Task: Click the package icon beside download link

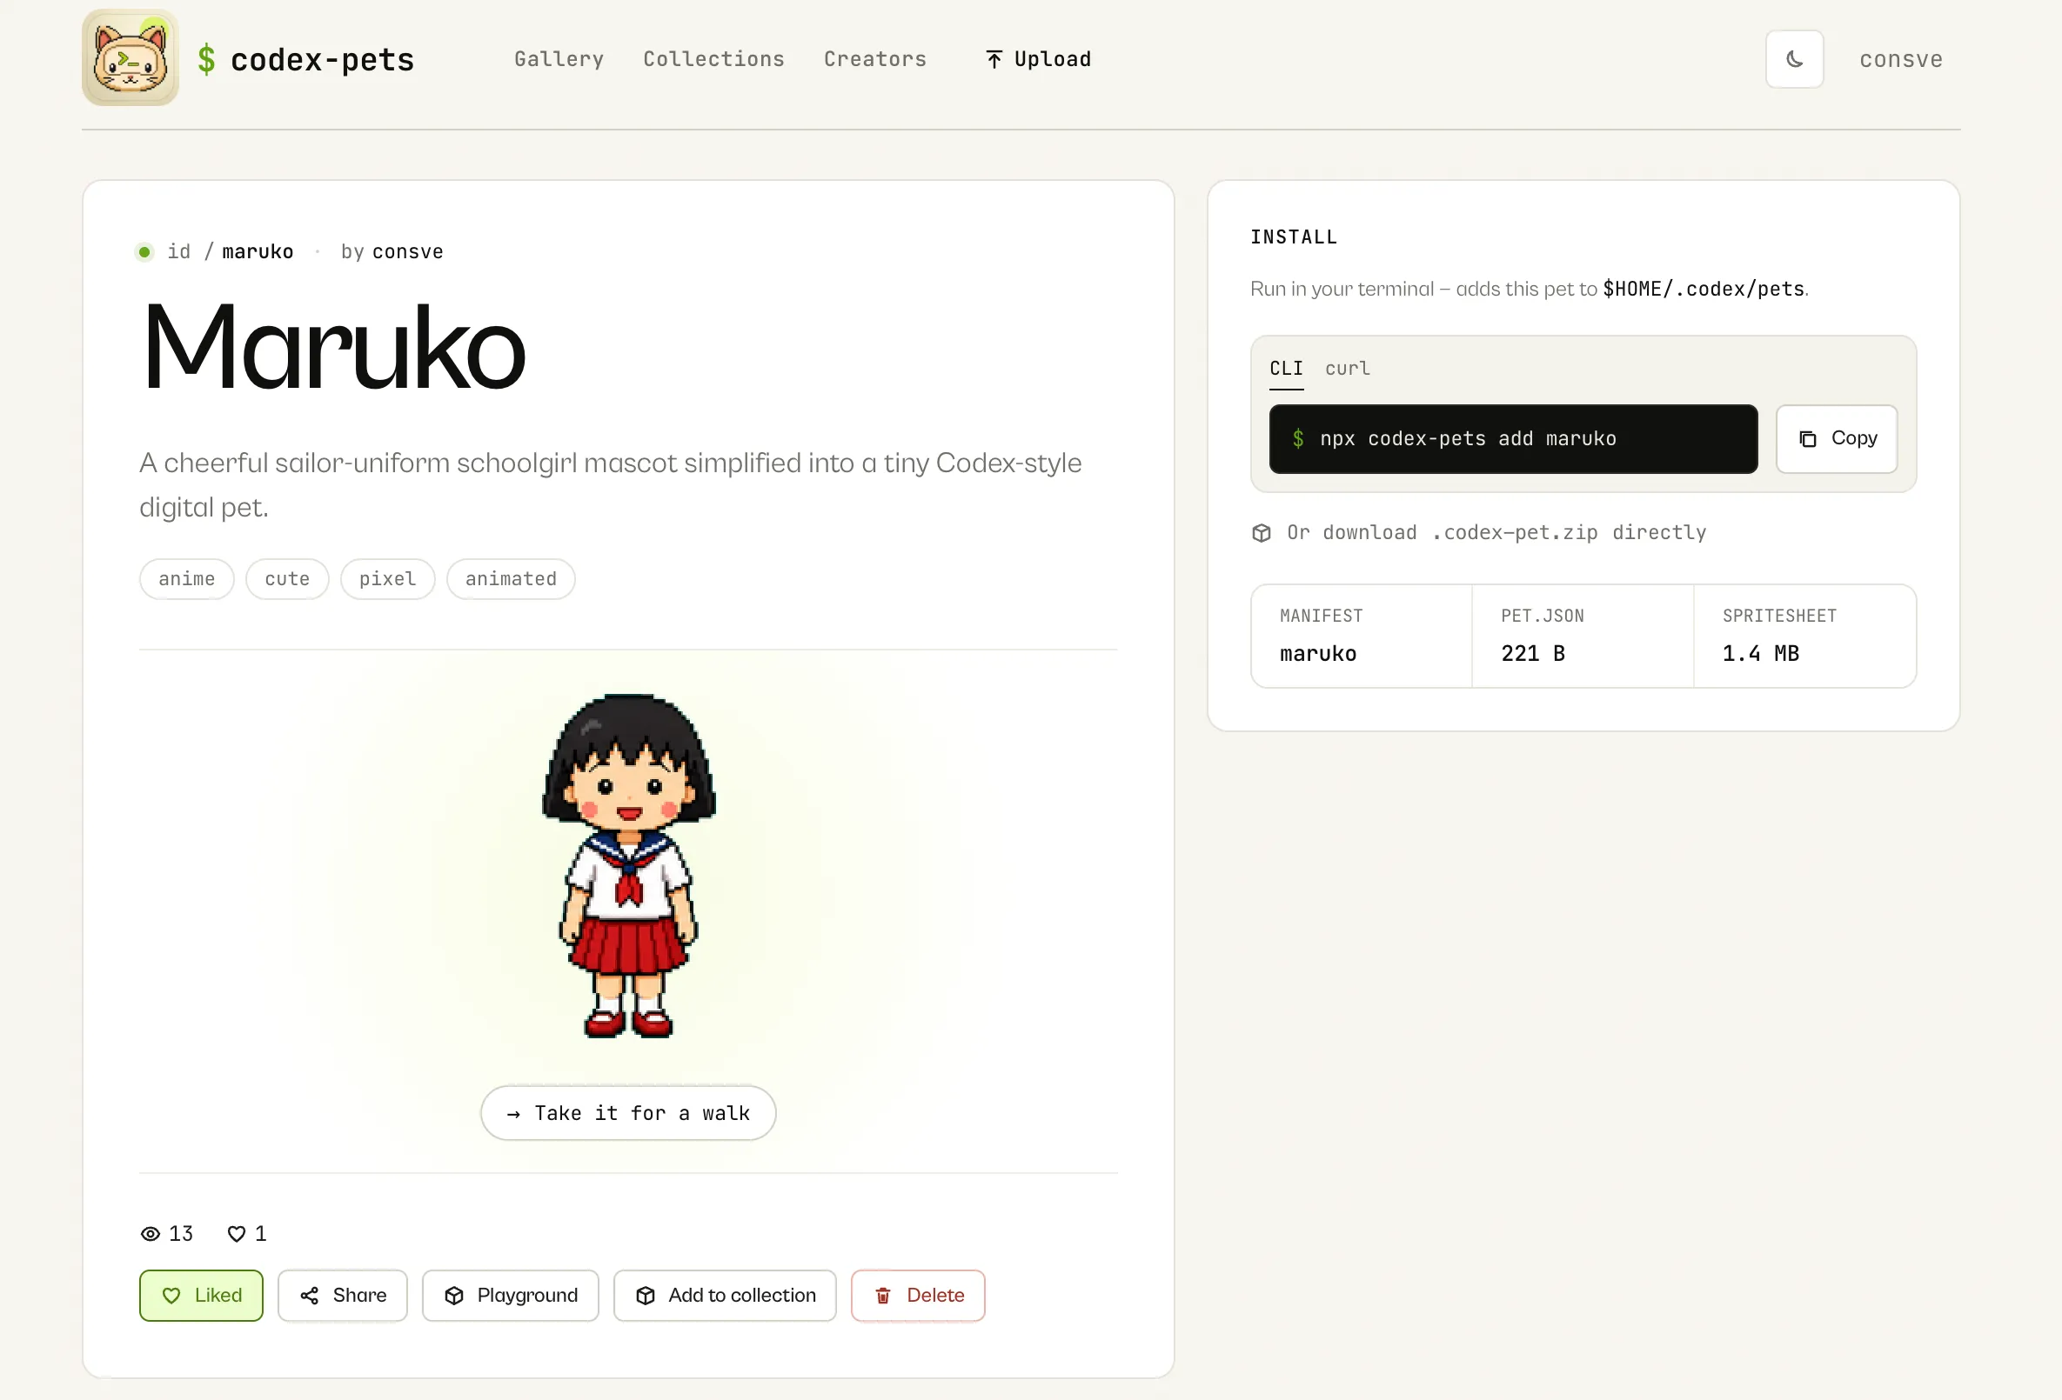Action: click(x=1261, y=533)
